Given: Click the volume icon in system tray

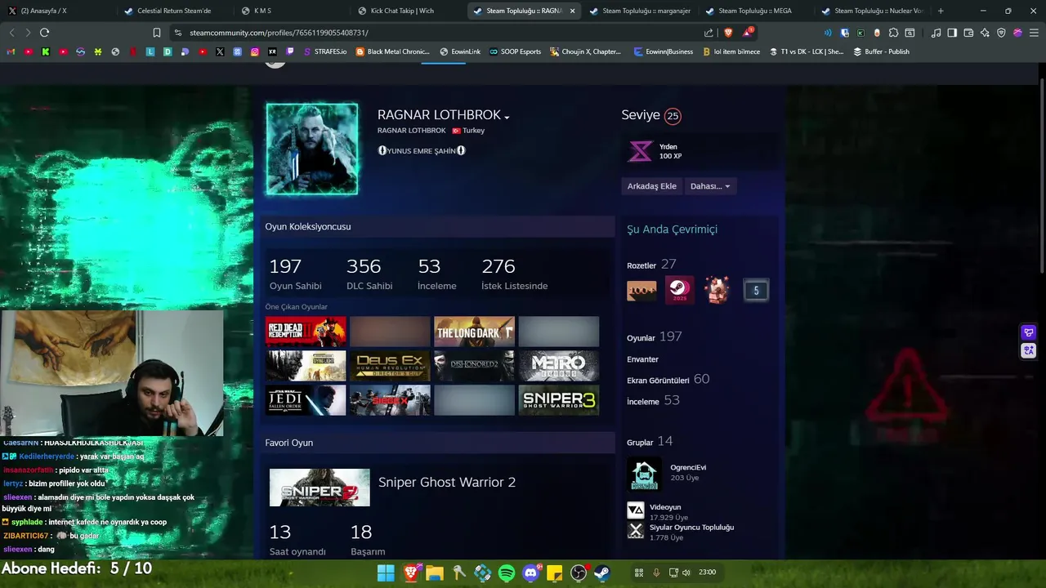Looking at the screenshot, I should tap(686, 572).
